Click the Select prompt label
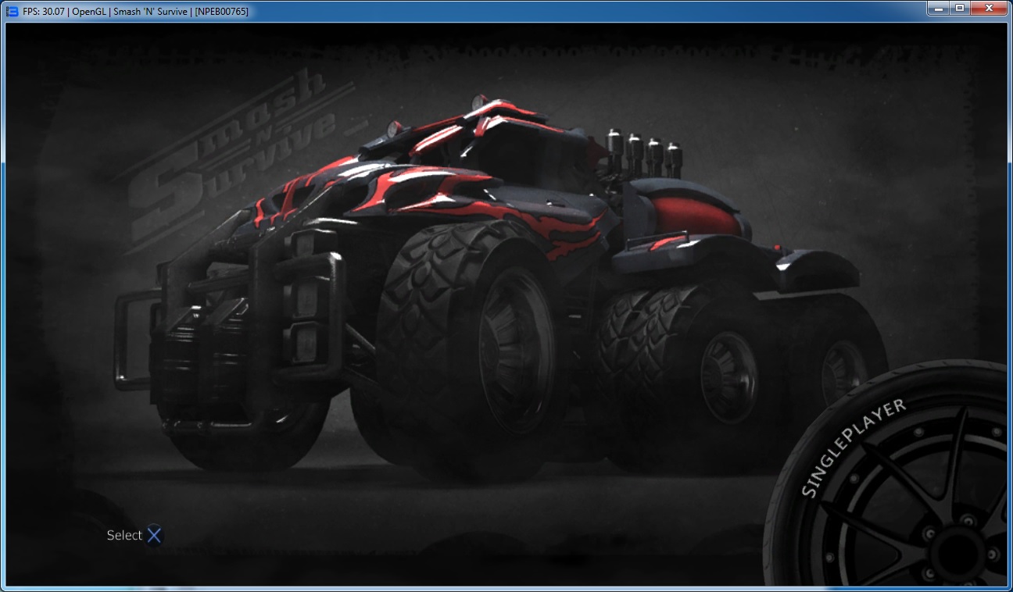1013x592 pixels. coord(124,535)
